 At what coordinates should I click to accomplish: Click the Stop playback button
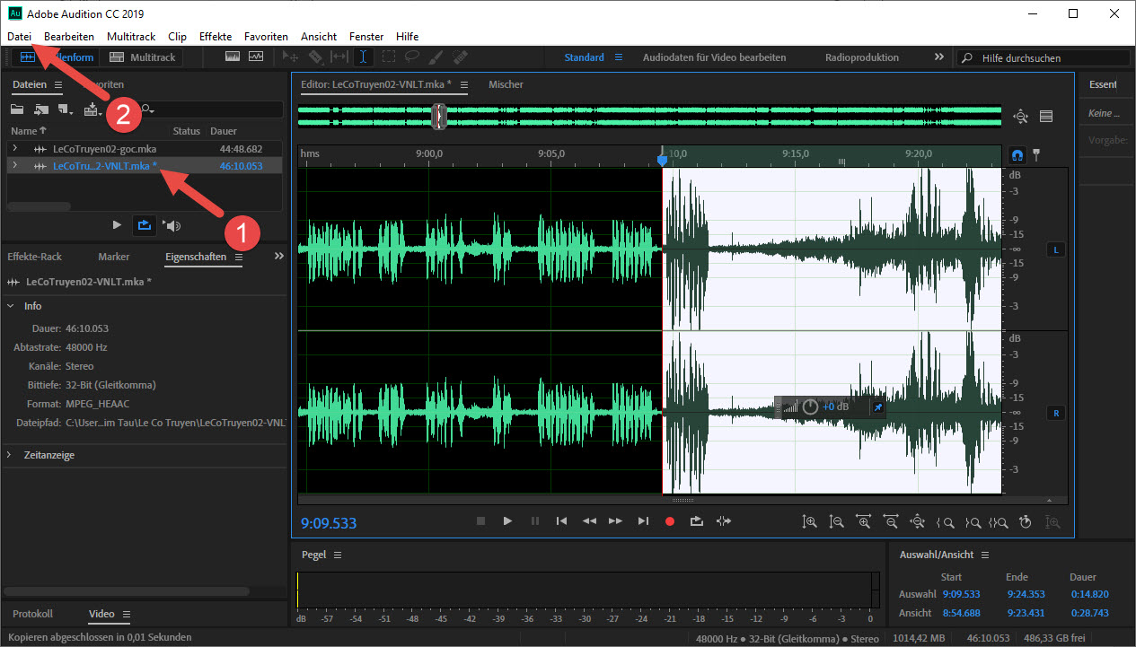pos(480,520)
